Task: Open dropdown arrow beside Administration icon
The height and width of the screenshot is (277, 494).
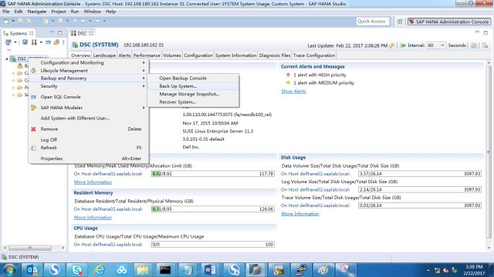Action: coord(41,42)
